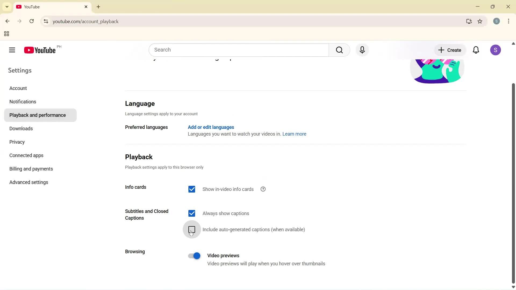
Task: Uncheck Always show captions
Action: 192,213
